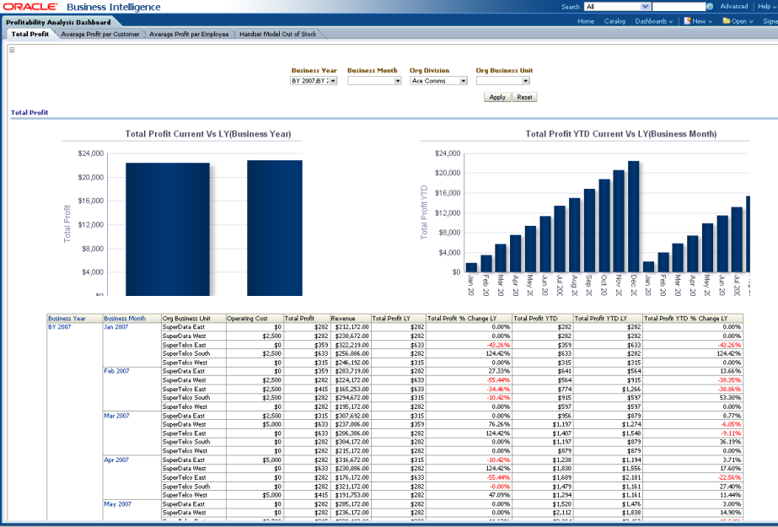Click the Open folder icon
The width and height of the screenshot is (778, 527).
pos(727,21)
